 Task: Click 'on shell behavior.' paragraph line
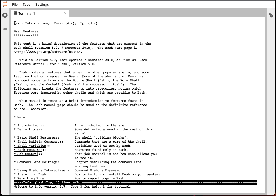pyautogui.click(x=31, y=109)
